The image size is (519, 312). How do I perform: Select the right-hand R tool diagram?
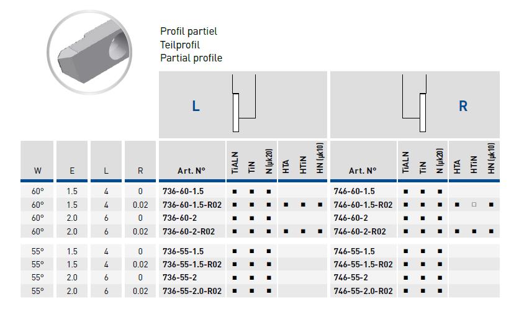(414, 103)
